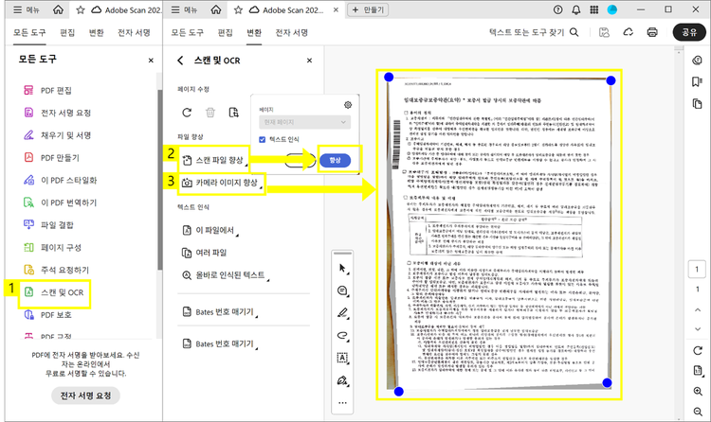This screenshot has height=422, width=711.
Task: Select the freehand draw loop tool
Action: click(342, 336)
